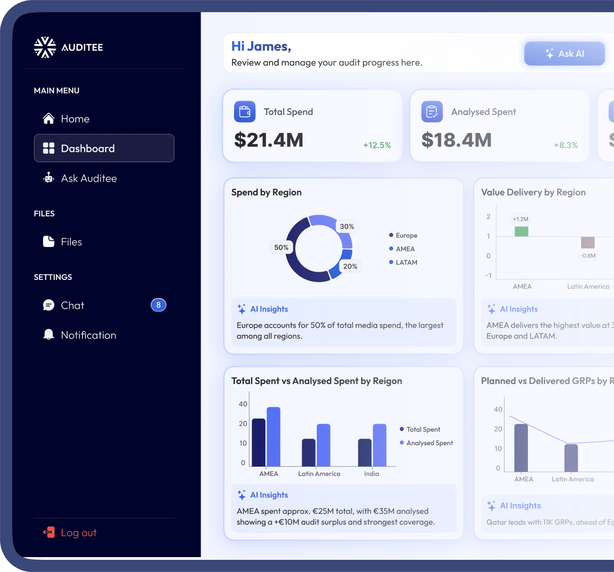Select Dashboard from the Main Menu
This screenshot has height=572, width=614.
coord(88,148)
